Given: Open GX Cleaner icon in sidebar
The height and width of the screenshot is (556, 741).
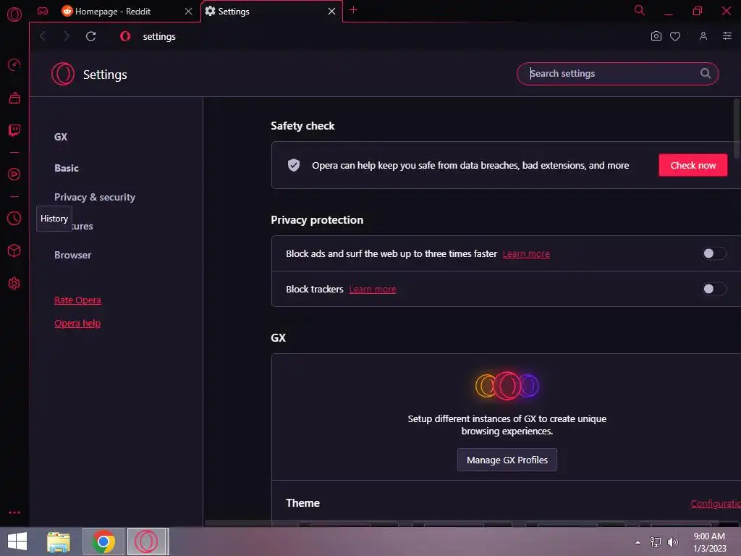Looking at the screenshot, I should coord(14,98).
